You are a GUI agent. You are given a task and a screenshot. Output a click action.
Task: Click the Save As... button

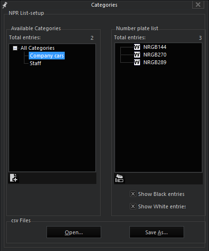(157, 232)
